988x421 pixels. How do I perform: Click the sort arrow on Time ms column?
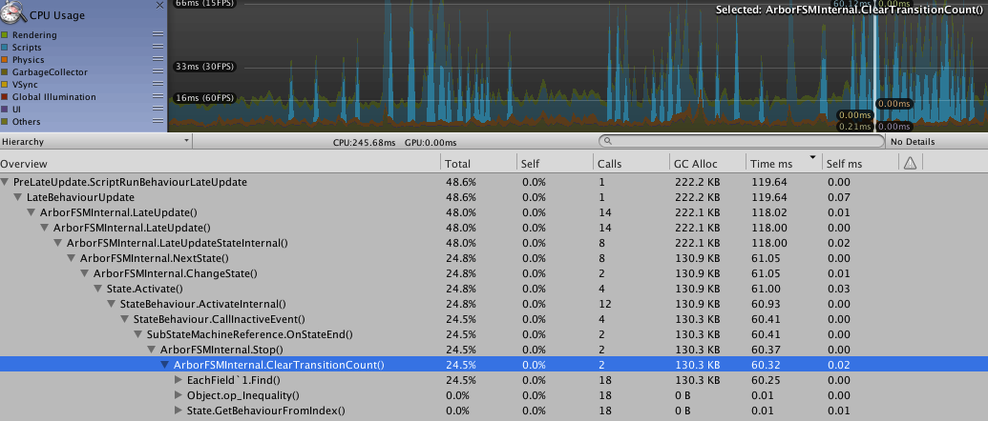pos(812,158)
